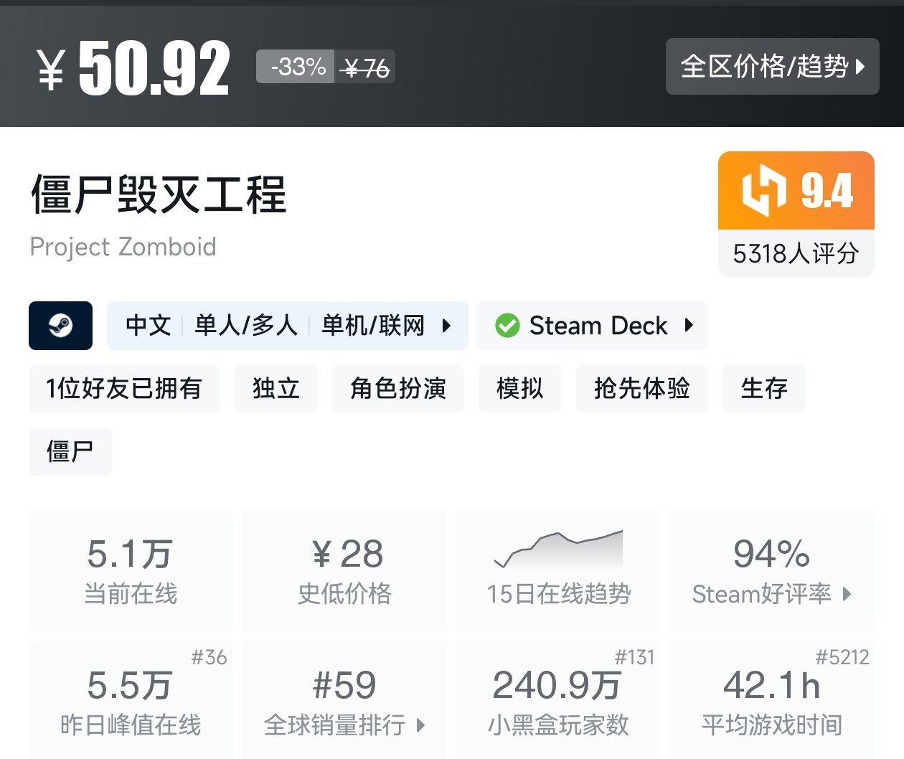Open the 42.1h 平均游戏时间 card
The width and height of the screenshot is (904, 759).
coord(772,700)
